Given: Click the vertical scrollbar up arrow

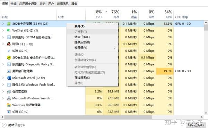Looking at the screenshot, I should click(x=206, y=23).
